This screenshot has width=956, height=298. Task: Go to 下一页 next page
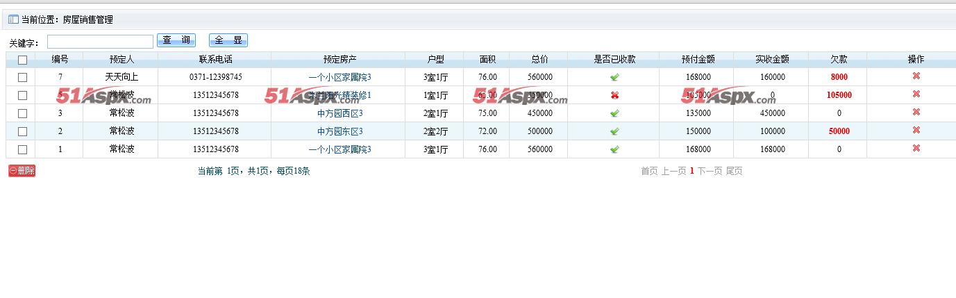[x=710, y=171]
